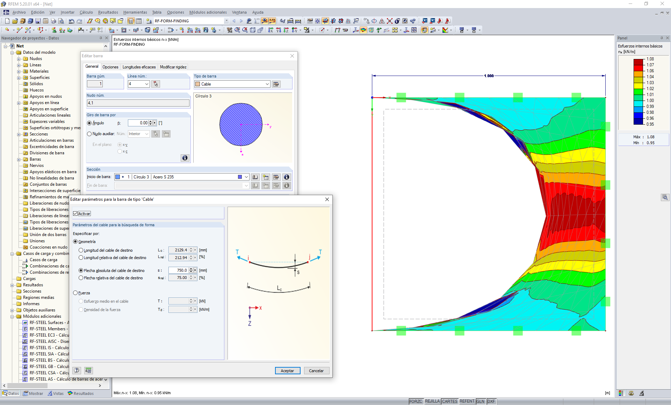Open the Tipo de barra Cable dropdown
Screen dimensions: 671x405
[267, 84]
